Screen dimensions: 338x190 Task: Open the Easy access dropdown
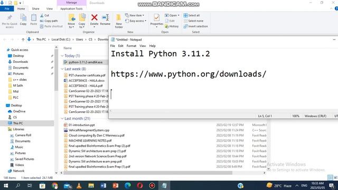136,21
